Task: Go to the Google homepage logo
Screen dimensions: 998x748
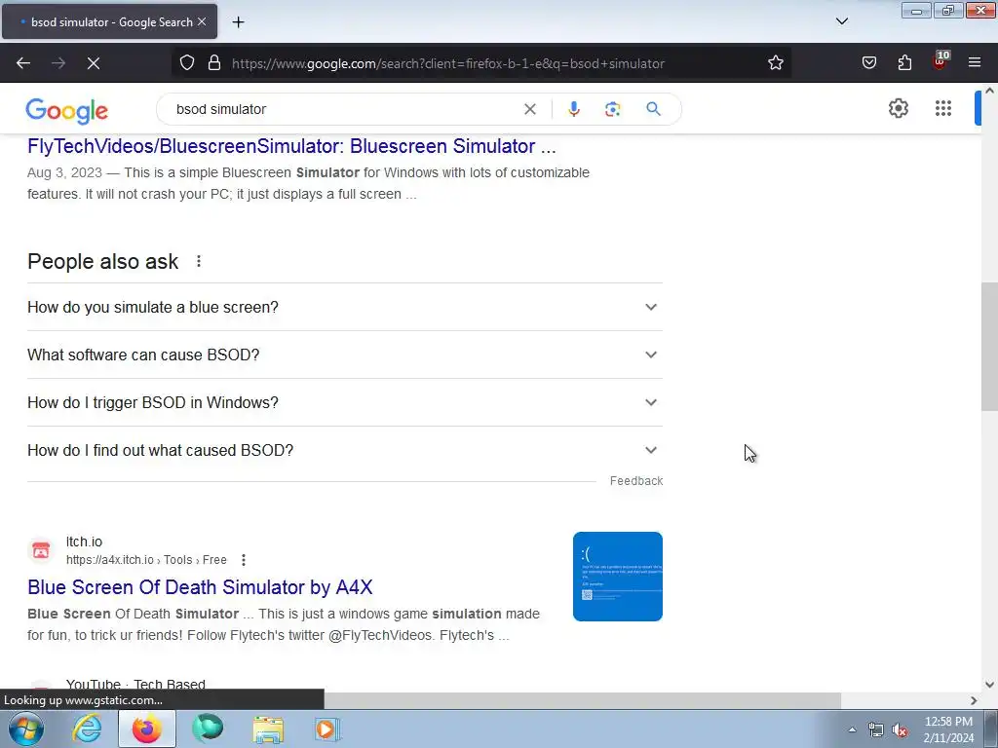Action: (x=67, y=111)
